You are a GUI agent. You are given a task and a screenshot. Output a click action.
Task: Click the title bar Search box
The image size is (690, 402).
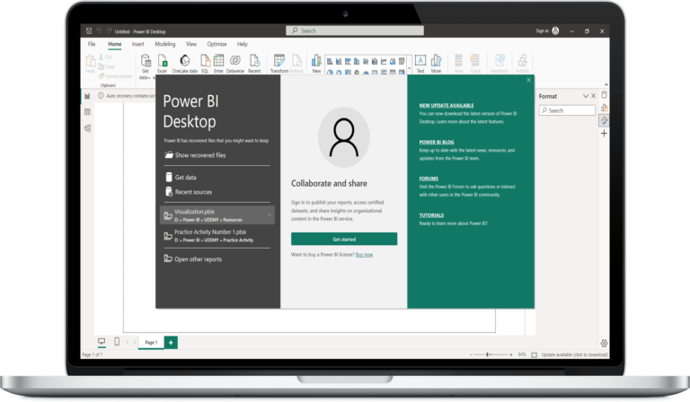(355, 31)
